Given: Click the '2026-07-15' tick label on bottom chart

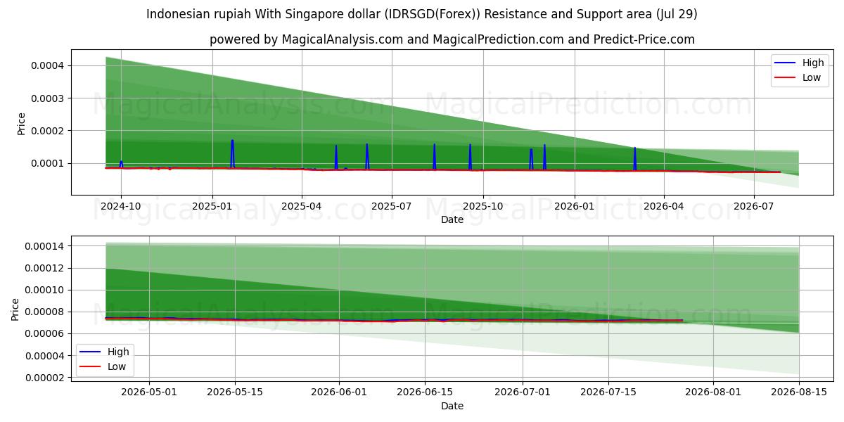Looking at the screenshot, I should point(609,392).
